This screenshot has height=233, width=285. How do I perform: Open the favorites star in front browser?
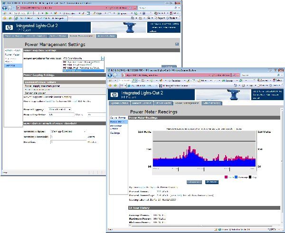[x=110, y=85]
